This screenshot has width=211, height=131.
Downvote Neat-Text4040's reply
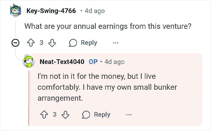click(65, 114)
